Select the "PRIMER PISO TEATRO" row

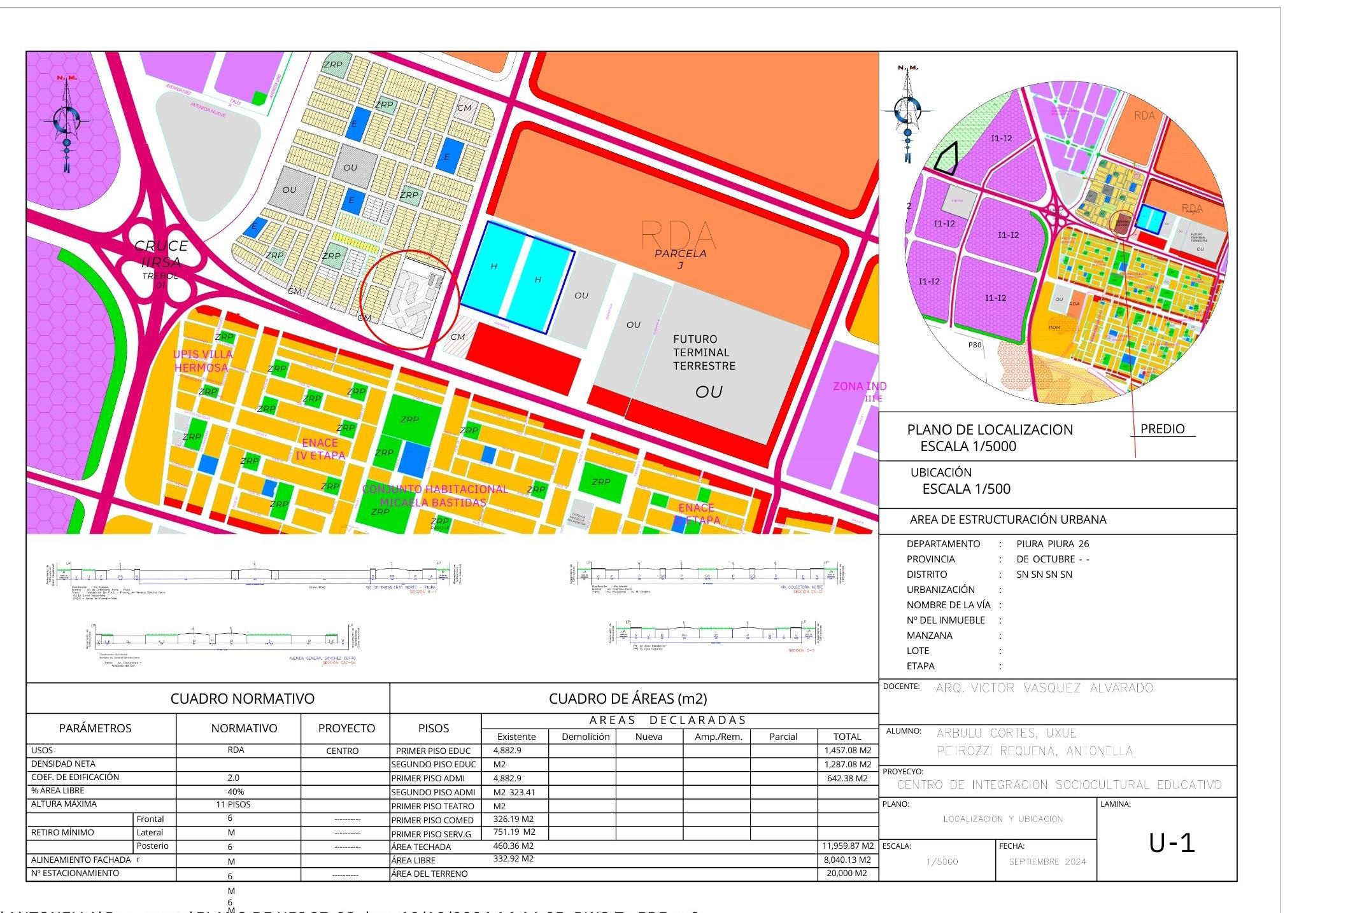coord(432,806)
